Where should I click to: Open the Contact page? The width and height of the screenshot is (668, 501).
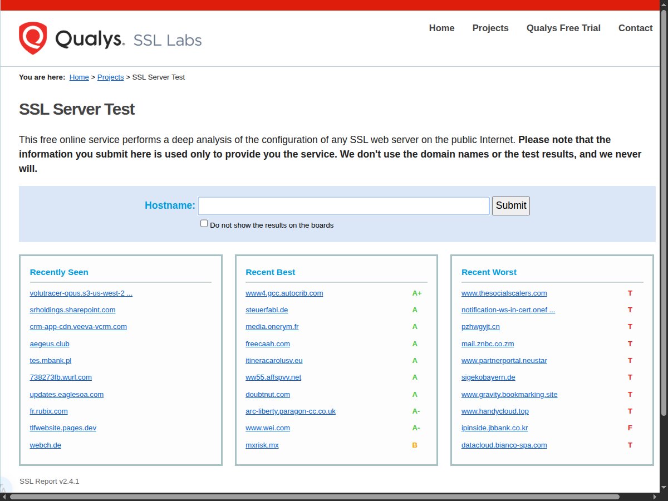tap(635, 28)
